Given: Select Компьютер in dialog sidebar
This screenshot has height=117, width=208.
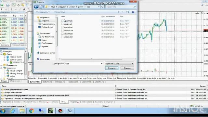Looking at the screenshot, I should (x=43, y=59).
